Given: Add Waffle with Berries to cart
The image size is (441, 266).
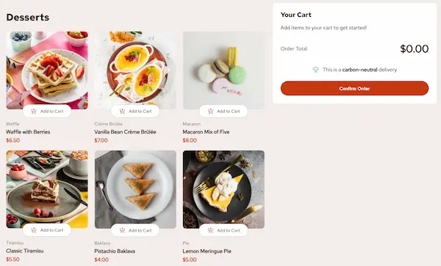Looking at the screenshot, I should pos(47,111).
